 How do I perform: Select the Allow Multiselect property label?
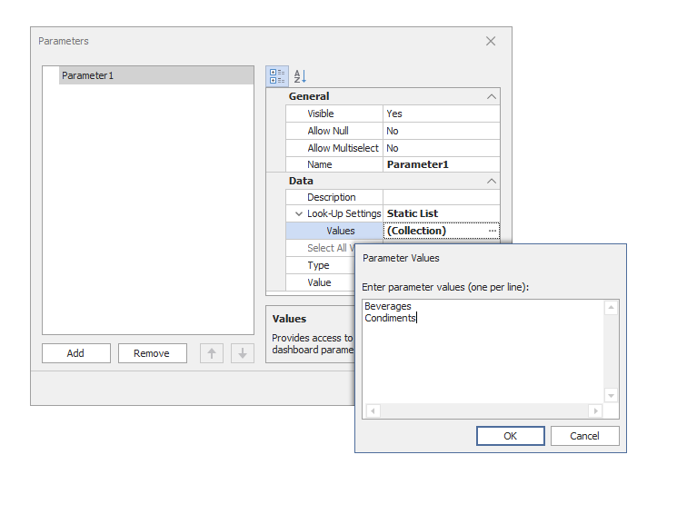343,148
